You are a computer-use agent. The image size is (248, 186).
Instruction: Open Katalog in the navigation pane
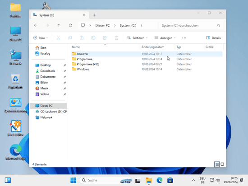click(43, 54)
